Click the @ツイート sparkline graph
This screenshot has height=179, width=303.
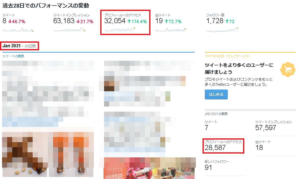point(170,29)
